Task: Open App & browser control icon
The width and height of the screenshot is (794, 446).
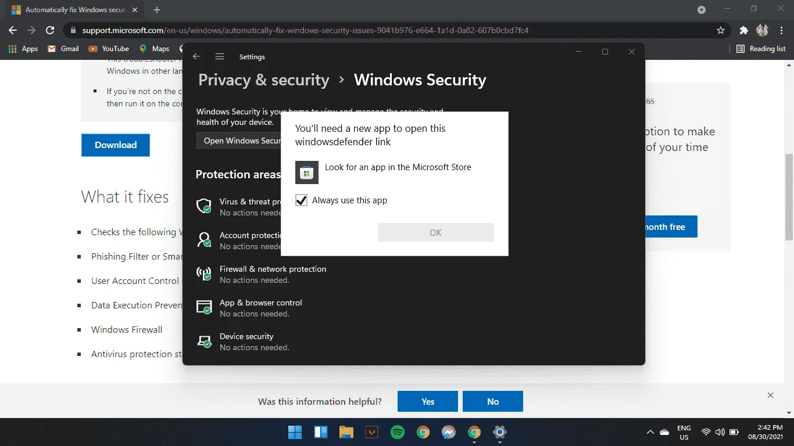Action: pyautogui.click(x=204, y=307)
